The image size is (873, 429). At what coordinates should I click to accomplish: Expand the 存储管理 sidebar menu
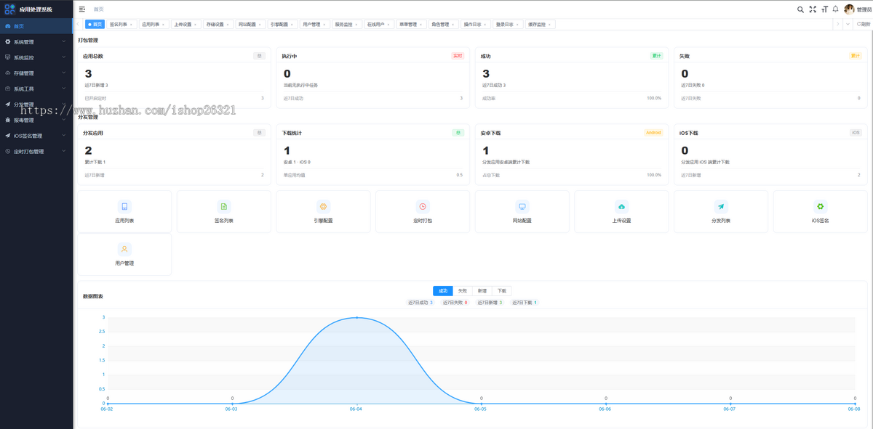pos(36,73)
